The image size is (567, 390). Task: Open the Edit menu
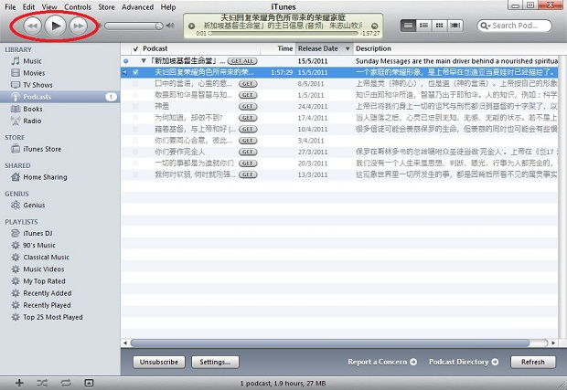click(28, 7)
